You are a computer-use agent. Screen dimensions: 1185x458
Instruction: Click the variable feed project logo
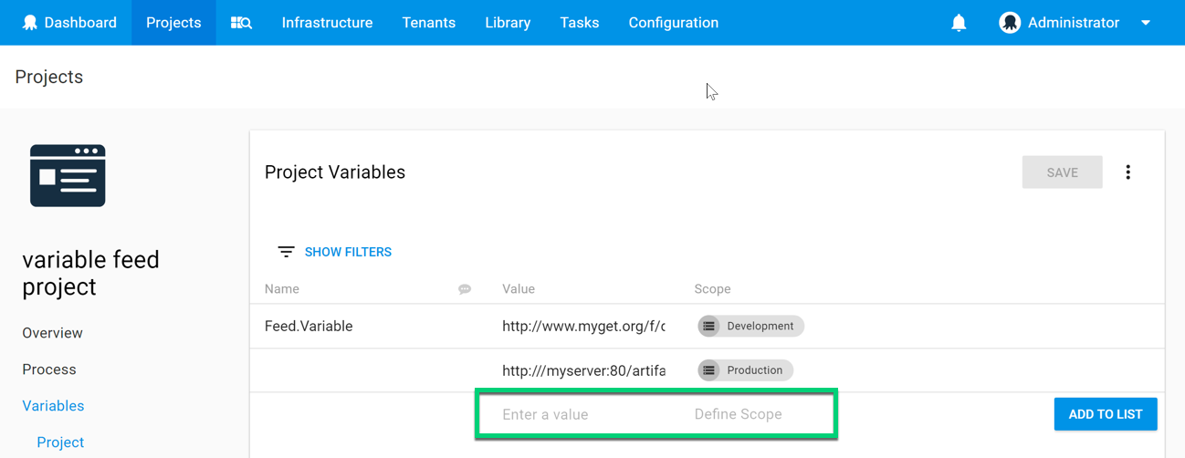68,176
